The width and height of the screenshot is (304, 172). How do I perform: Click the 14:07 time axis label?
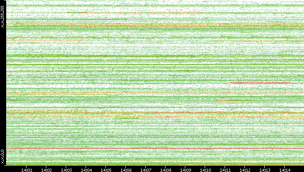pyautogui.click(x=146, y=170)
